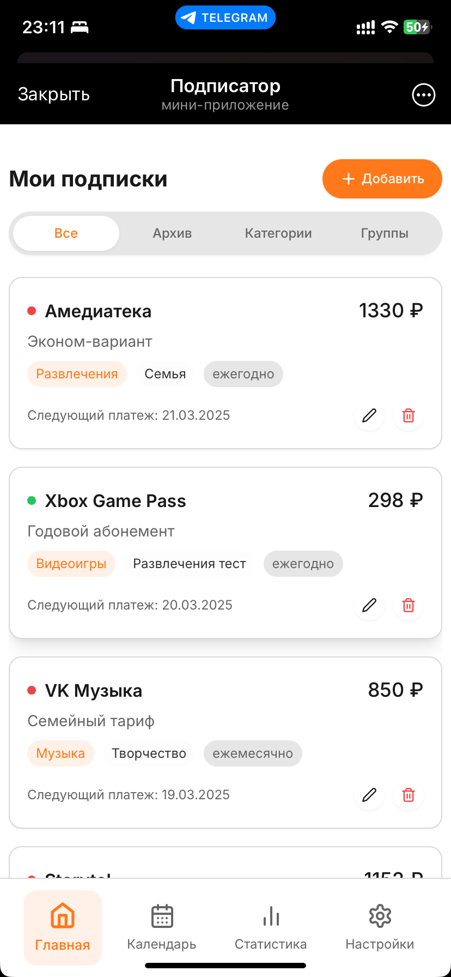The image size is (451, 977).
Task: Toggle the green status dot on Xbox Game Pass
Action: pyautogui.click(x=31, y=500)
